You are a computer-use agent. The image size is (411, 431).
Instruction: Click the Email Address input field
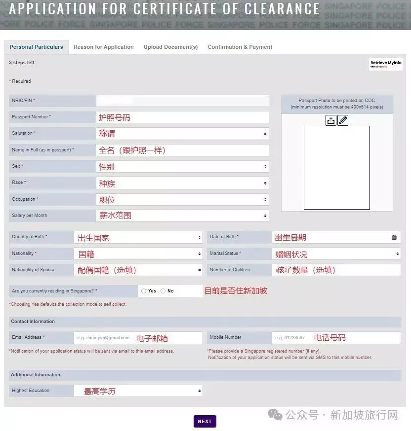[138, 337]
